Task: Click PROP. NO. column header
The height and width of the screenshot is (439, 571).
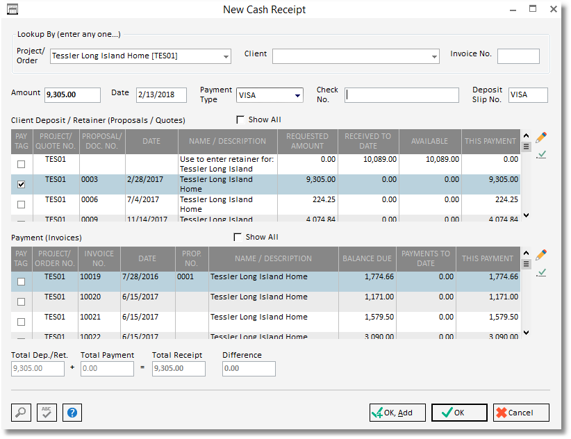Action: tap(192, 258)
